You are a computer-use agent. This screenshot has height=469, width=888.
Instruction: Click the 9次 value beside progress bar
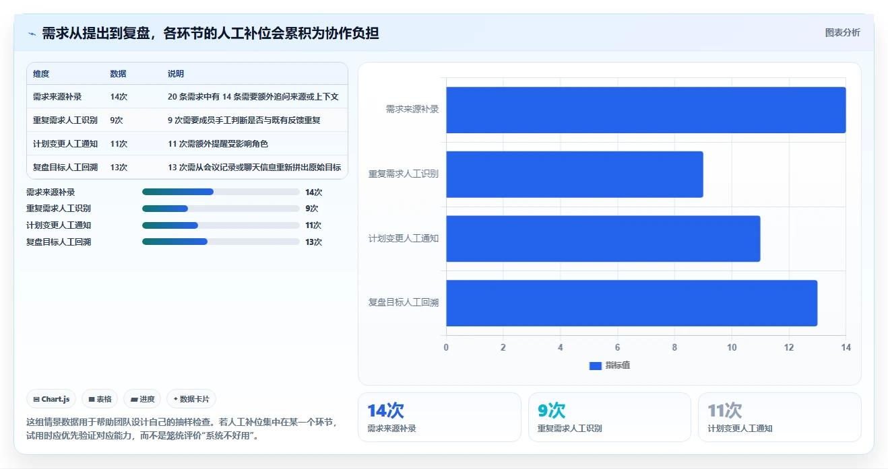[311, 209]
